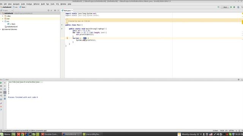Open the Code menu
243x136 pixels.
coord(23,4)
